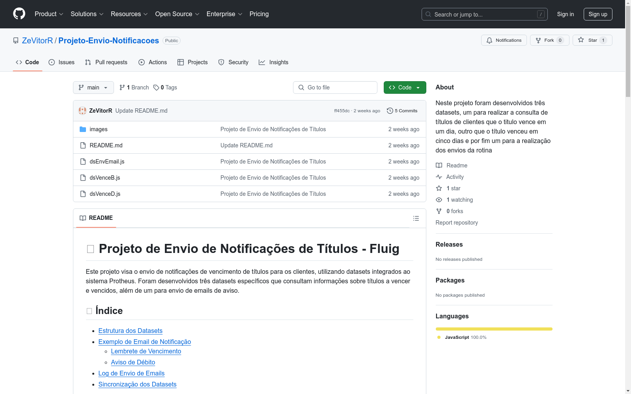This screenshot has height=394, width=631.
Task: Click the slash shortcut key icon in search
Action: [541, 14]
